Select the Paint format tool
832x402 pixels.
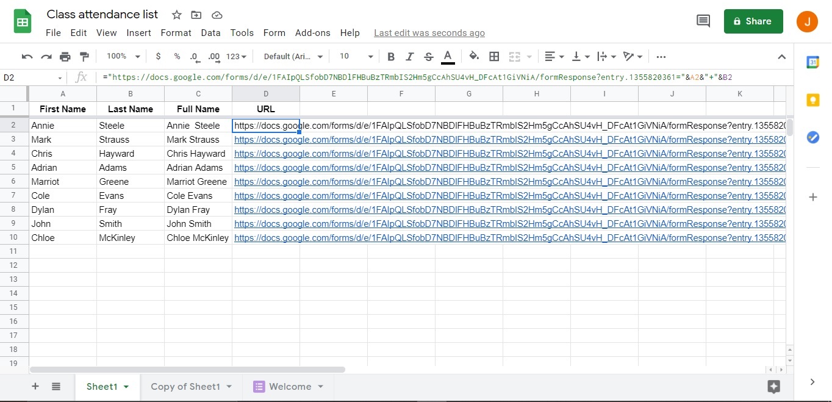coord(84,57)
